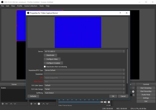Move scene down arrow in Scenes panel
This screenshot has width=156, height=110.
(x=15, y=104)
